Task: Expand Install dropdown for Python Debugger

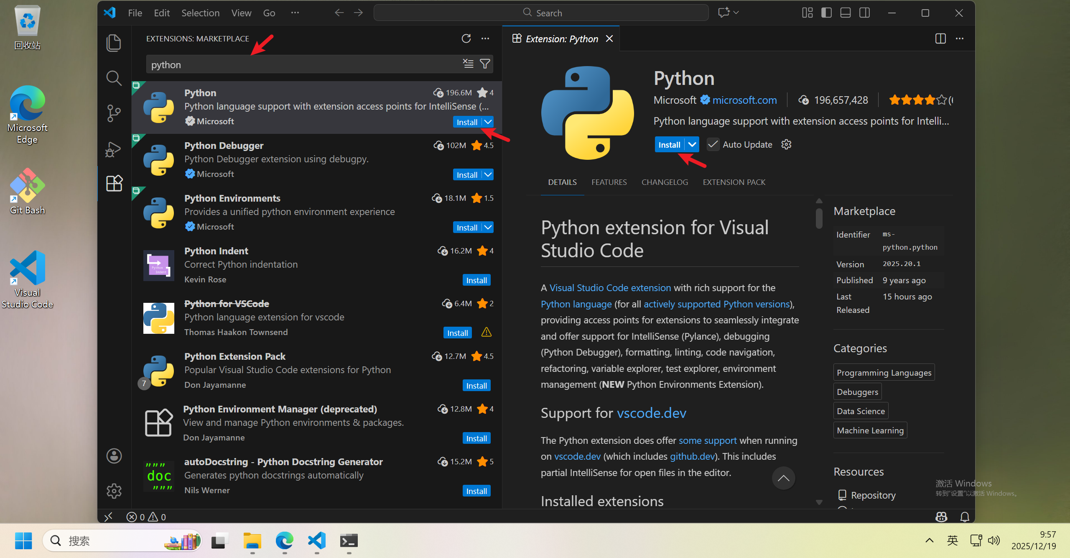Action: point(488,174)
